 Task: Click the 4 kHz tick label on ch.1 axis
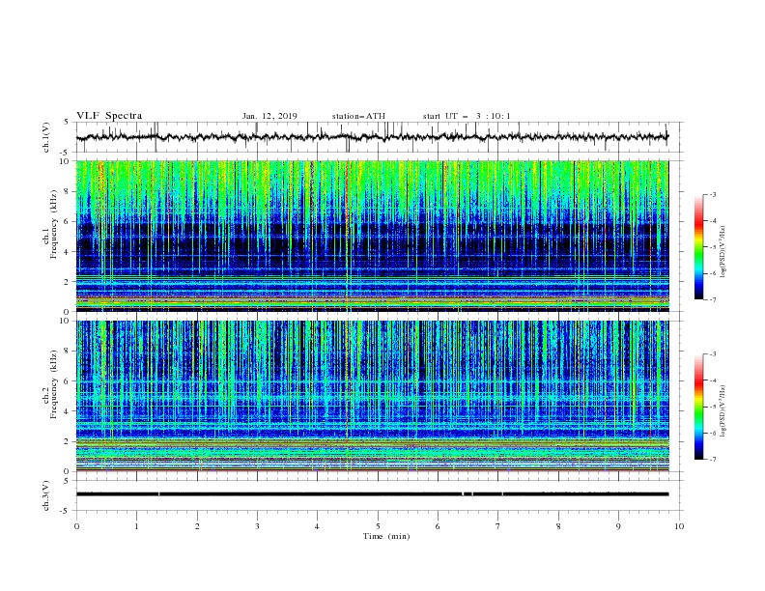click(68, 252)
